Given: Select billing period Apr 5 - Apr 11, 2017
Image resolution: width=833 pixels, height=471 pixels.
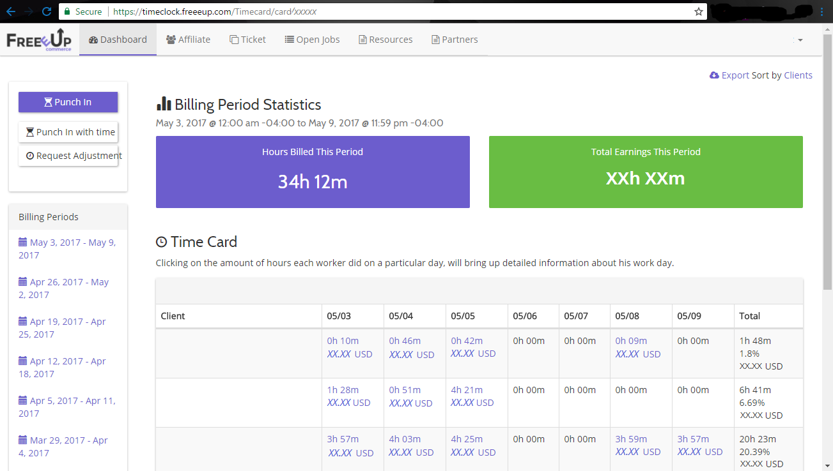Looking at the screenshot, I should (x=67, y=407).
